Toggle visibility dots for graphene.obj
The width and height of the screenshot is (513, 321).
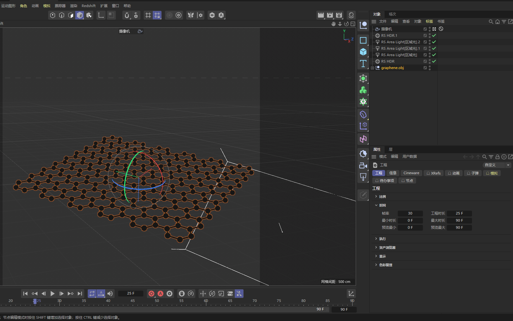[x=430, y=68]
